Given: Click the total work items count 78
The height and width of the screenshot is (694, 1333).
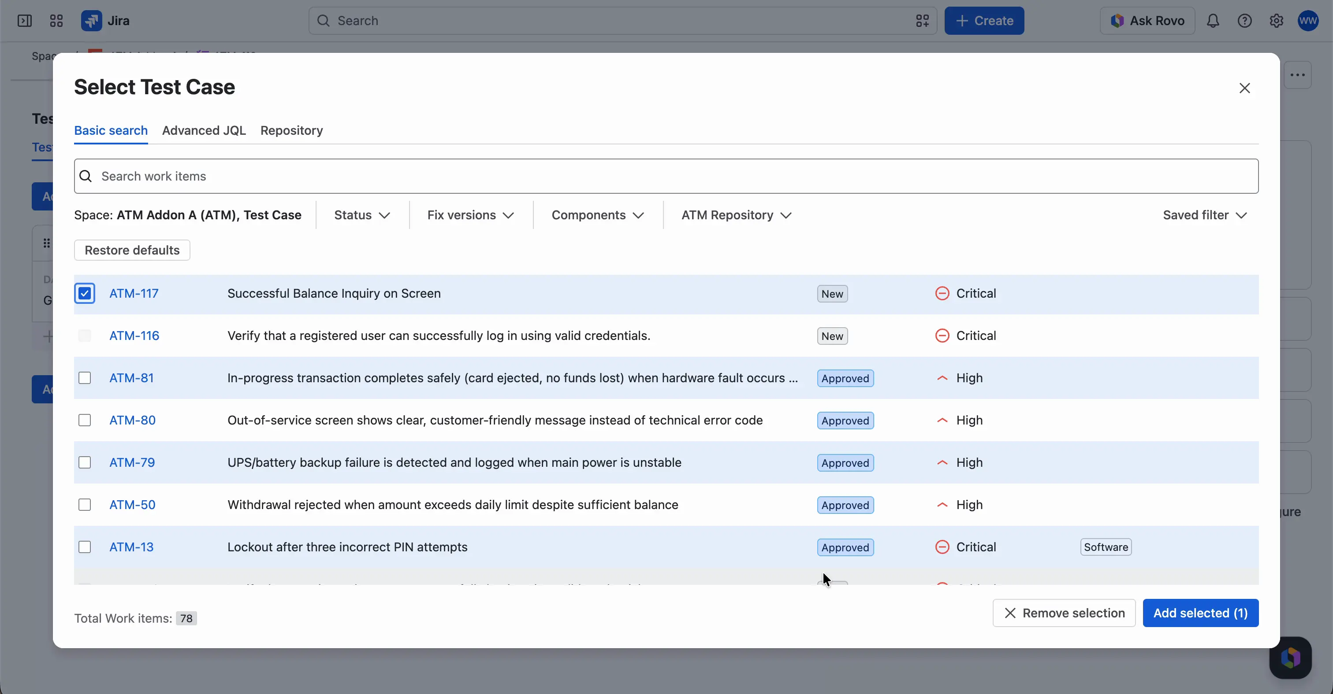Looking at the screenshot, I should pos(186,619).
